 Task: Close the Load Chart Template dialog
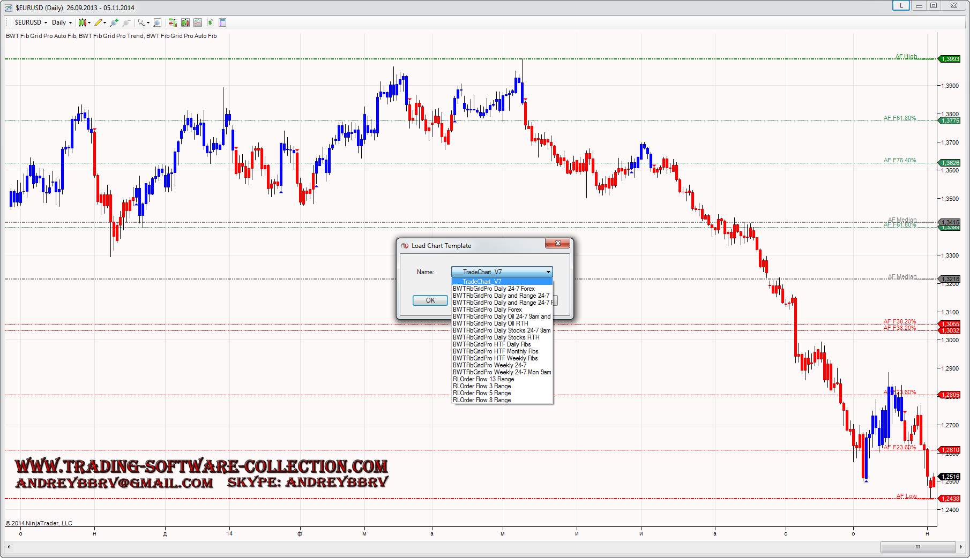click(557, 244)
